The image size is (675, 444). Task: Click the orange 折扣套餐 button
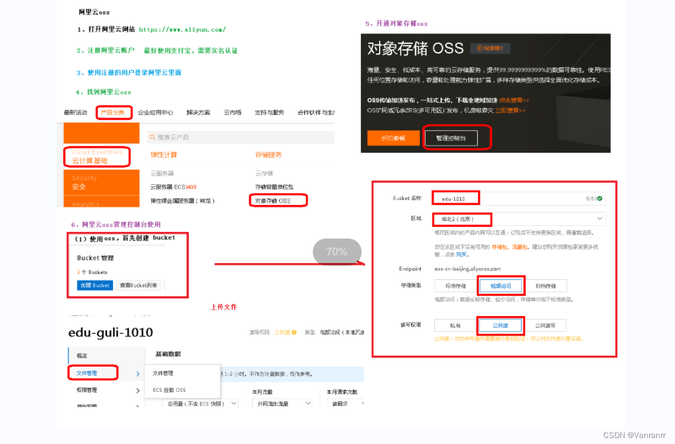pyautogui.click(x=393, y=138)
